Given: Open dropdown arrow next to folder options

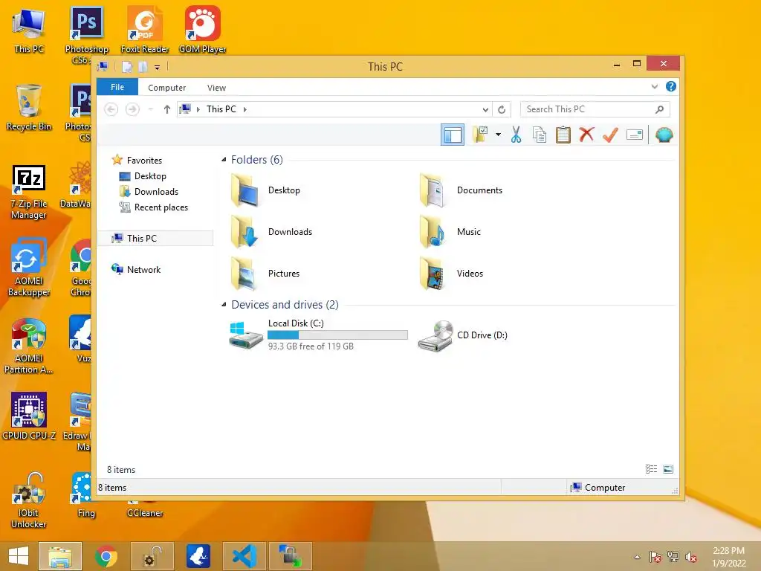Looking at the screenshot, I should tap(498, 135).
